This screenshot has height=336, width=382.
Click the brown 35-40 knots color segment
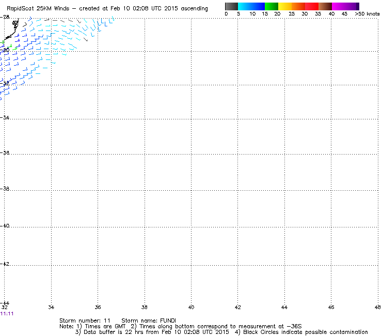point(325,6)
